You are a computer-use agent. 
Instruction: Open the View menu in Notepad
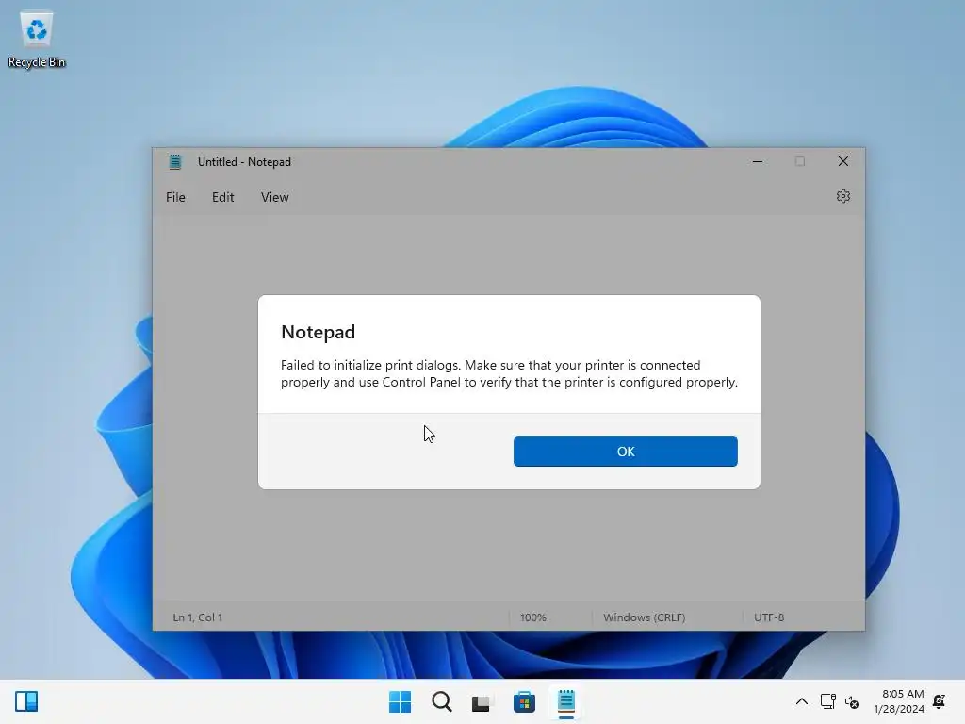point(274,197)
